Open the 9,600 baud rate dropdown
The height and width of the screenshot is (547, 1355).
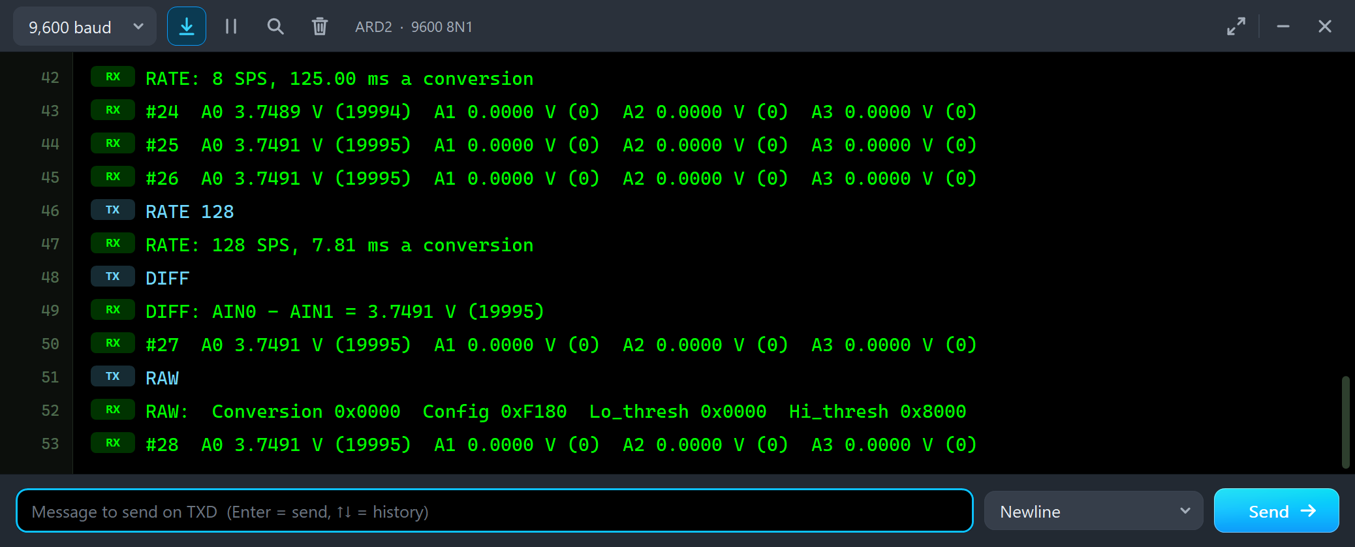85,27
